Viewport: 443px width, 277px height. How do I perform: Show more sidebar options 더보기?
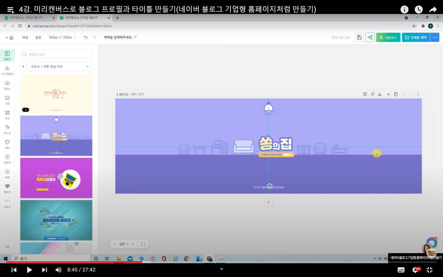coord(7,203)
